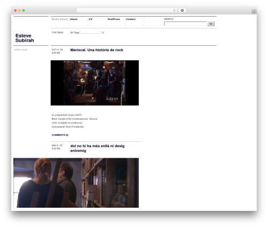Open post dol no hi ha més enllà
The width and height of the screenshot is (268, 227).
(x=98, y=148)
